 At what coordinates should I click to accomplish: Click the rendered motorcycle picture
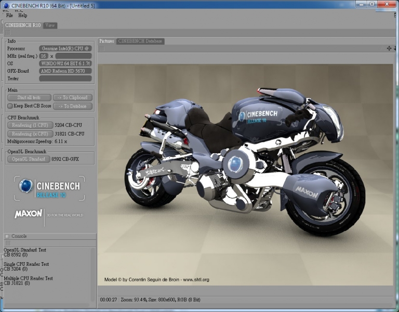(245, 175)
